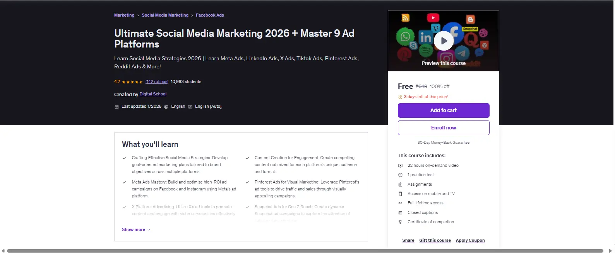Play the course preview video
The width and height of the screenshot is (615, 253).
point(444,41)
